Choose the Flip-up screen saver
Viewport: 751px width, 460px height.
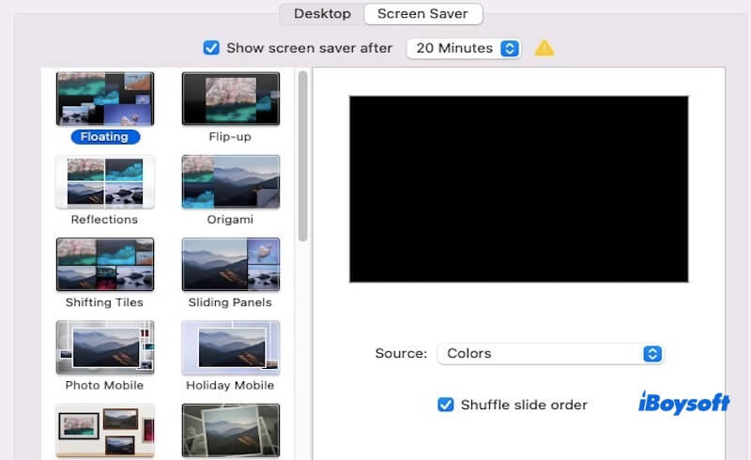click(230, 99)
